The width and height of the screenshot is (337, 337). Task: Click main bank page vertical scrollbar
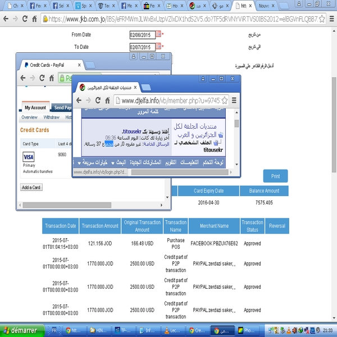tap(334, 125)
